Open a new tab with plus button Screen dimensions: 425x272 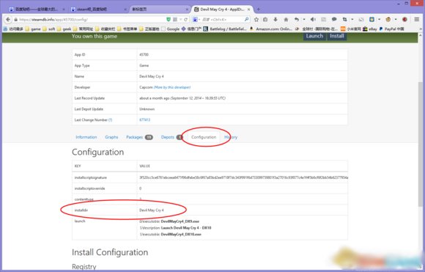[259, 10]
